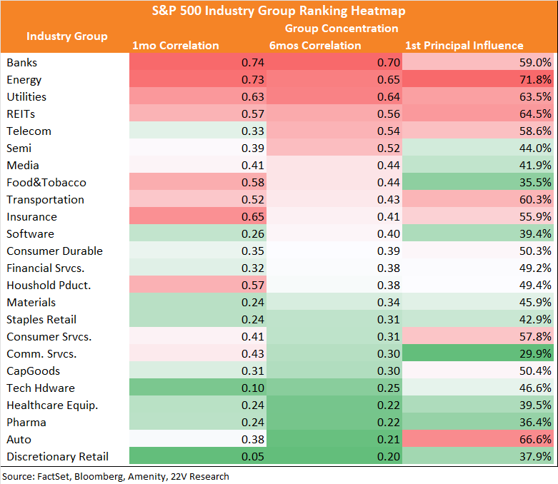Image resolution: width=558 pixels, height=484 pixels.
Task: Click the 'Staples Retail' row label
Action: [x=41, y=320]
